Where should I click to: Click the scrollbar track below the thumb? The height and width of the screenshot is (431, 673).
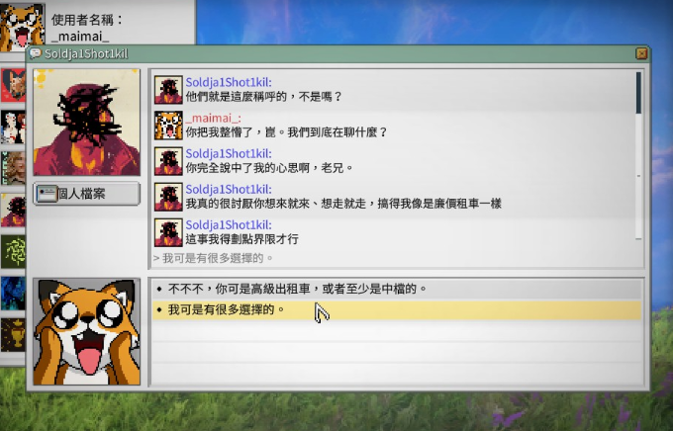[638, 176]
